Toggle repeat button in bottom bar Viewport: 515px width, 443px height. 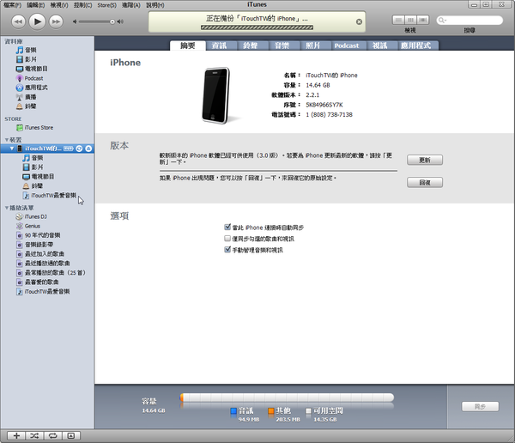tap(52, 436)
